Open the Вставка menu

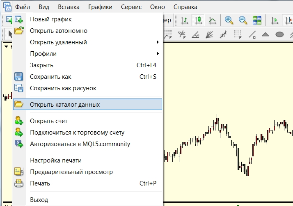click(x=69, y=7)
